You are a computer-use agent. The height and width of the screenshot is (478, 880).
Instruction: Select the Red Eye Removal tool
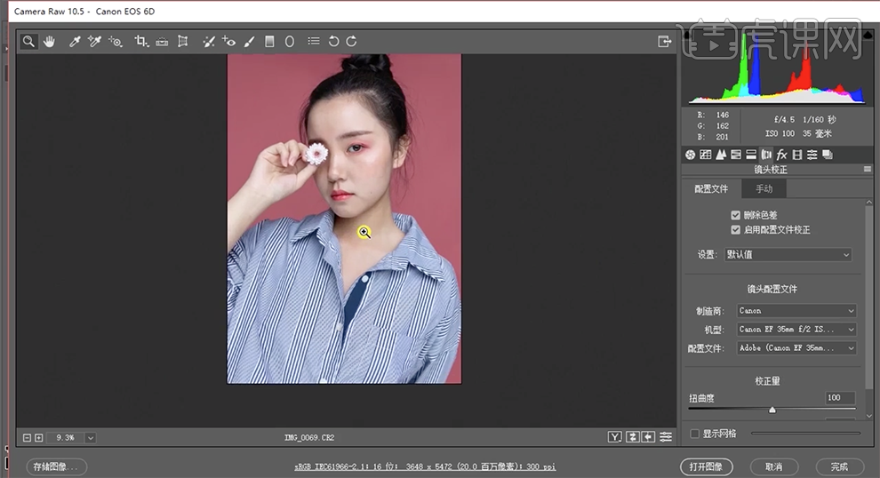(x=229, y=42)
